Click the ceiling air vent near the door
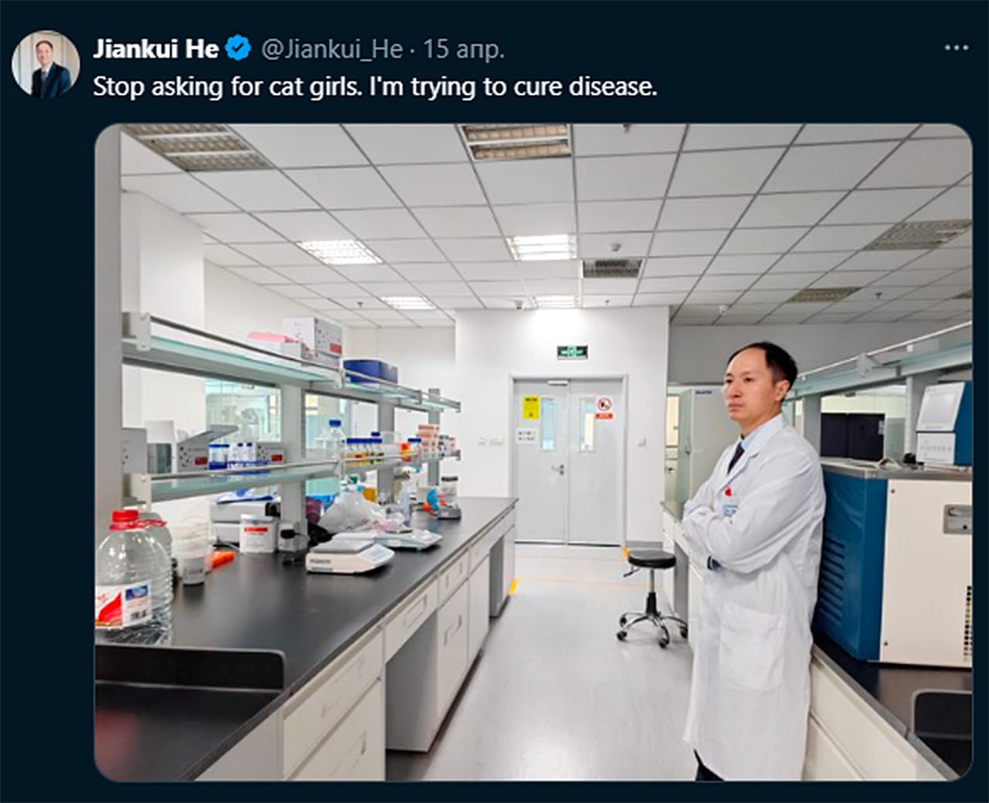The height and width of the screenshot is (803, 989). point(612,267)
